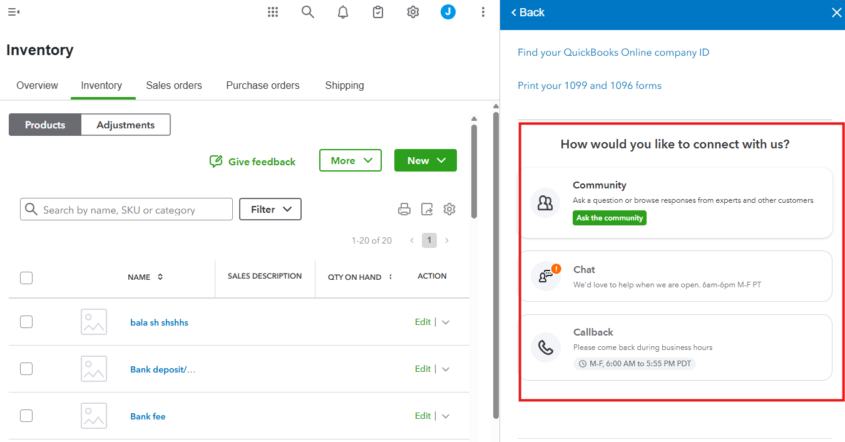Switch to the Products toggle

click(x=45, y=125)
